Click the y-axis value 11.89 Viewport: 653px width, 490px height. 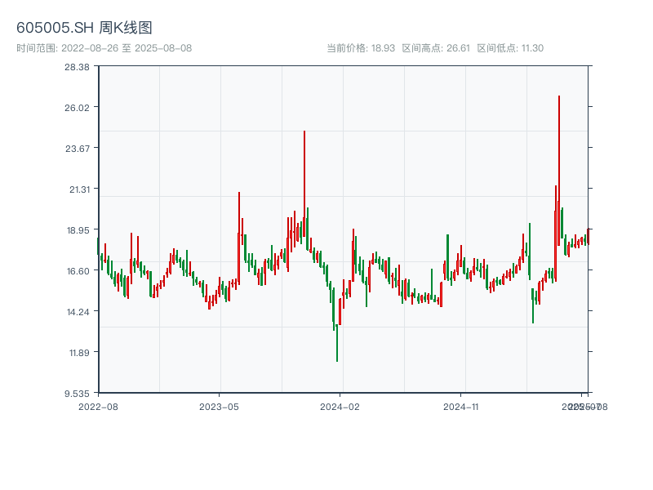(79, 353)
